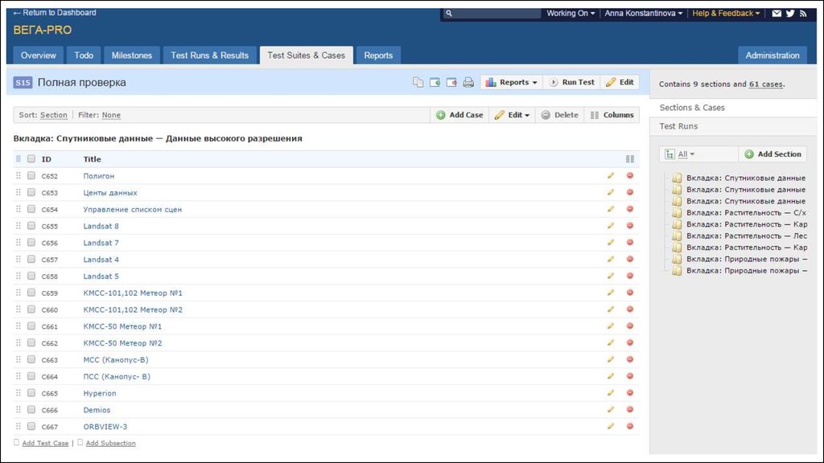The height and width of the screenshot is (463, 824).
Task: Click the print icon
Action: [x=468, y=83]
